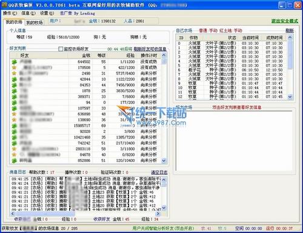Click star icon of friend with 636898 gold
303x233 pixels.
14,114
